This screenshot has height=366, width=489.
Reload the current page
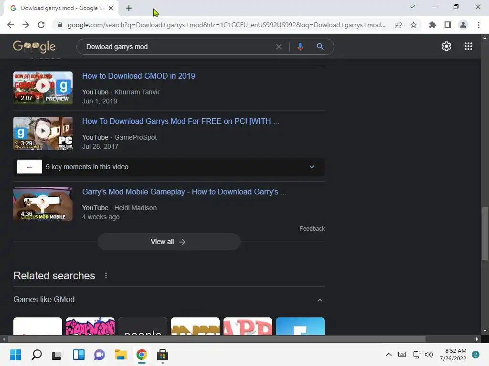(41, 25)
